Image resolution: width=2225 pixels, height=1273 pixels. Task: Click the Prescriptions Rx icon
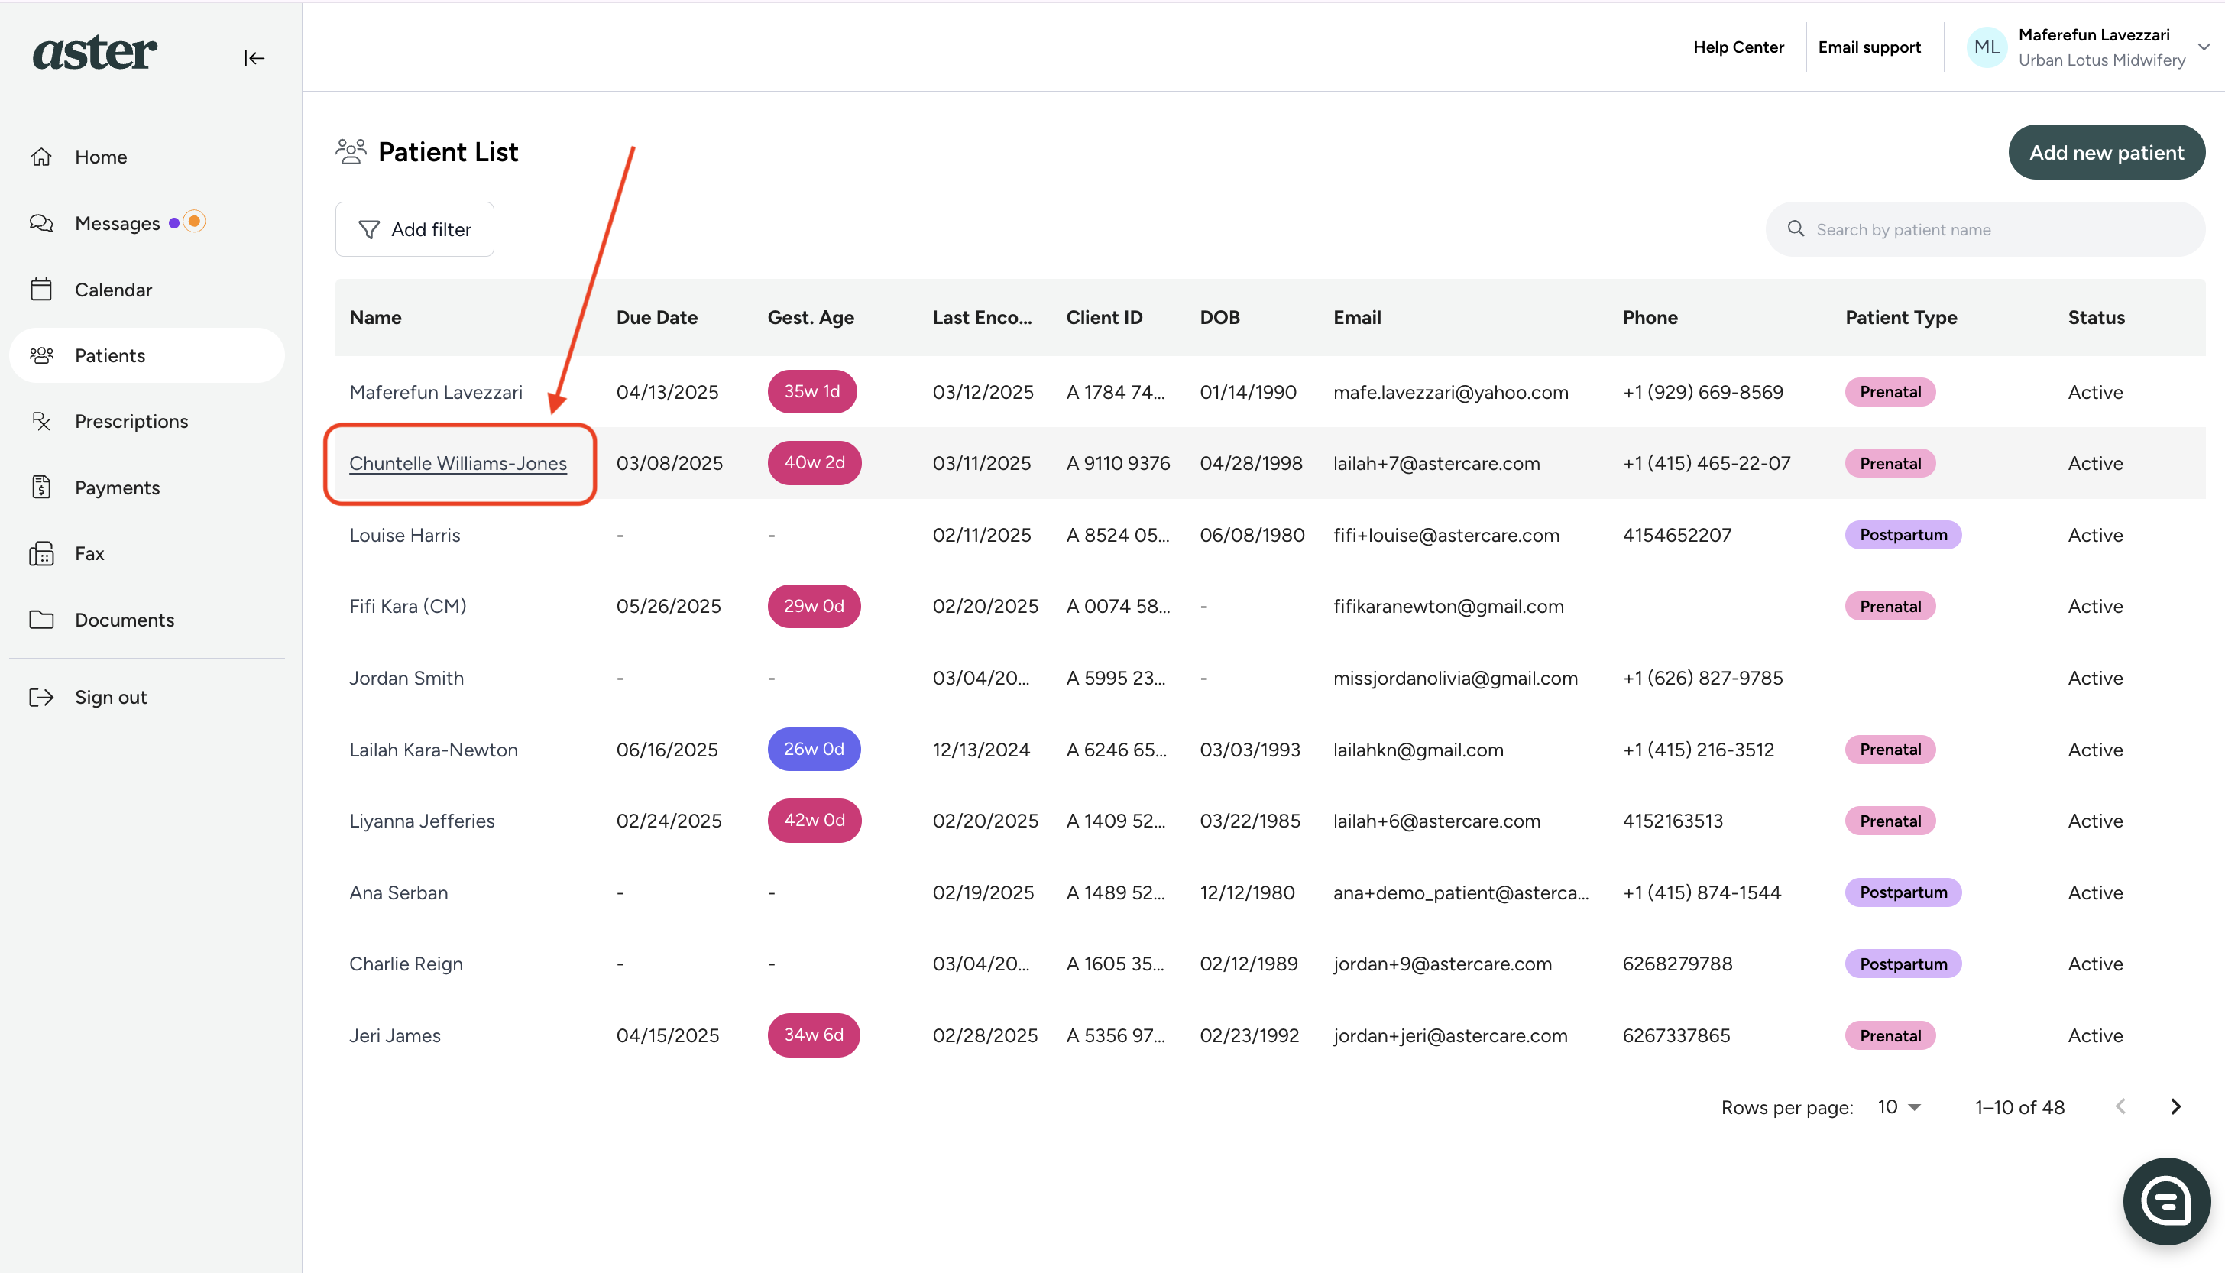pyautogui.click(x=41, y=422)
